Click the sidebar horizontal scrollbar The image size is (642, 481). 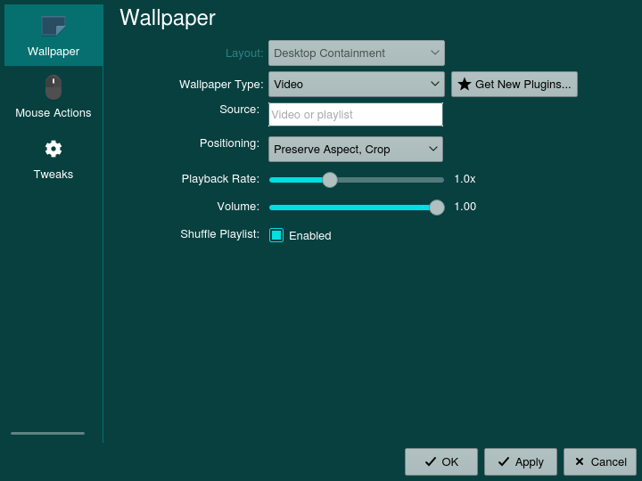point(47,433)
